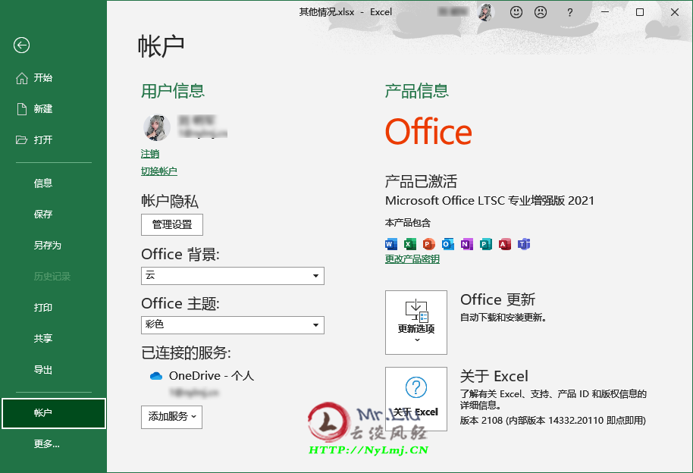The height and width of the screenshot is (473, 693).
Task: Open the 打印 page
Action: coord(43,308)
